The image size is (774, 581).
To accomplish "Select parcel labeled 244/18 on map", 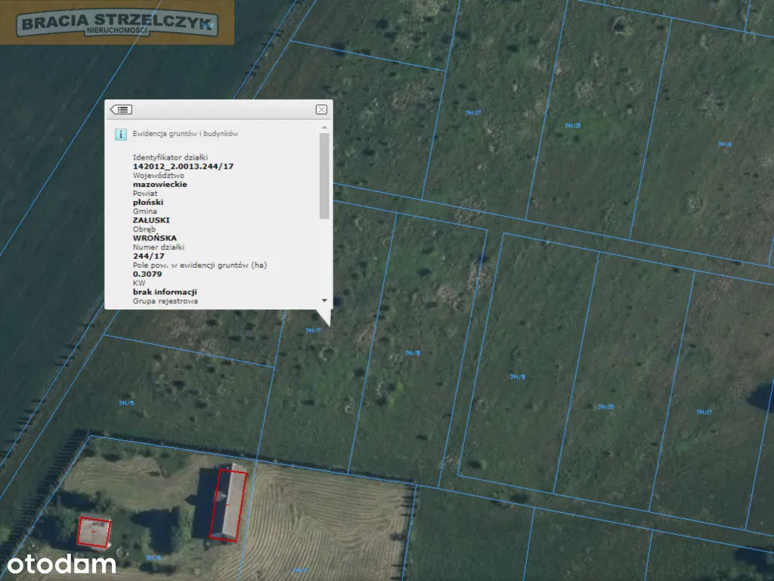I will (412, 353).
